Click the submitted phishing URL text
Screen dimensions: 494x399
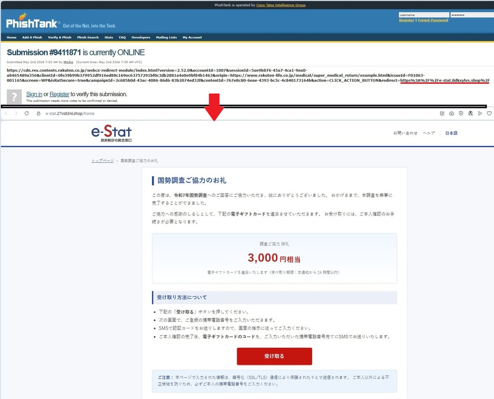(x=248, y=75)
